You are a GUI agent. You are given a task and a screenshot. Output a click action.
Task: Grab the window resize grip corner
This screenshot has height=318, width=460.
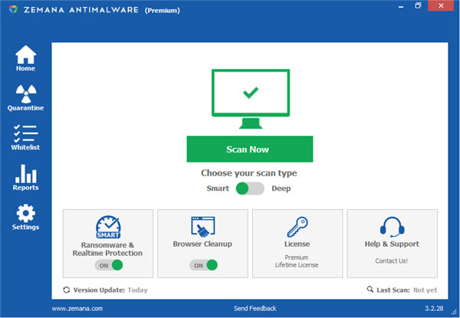tap(455, 313)
